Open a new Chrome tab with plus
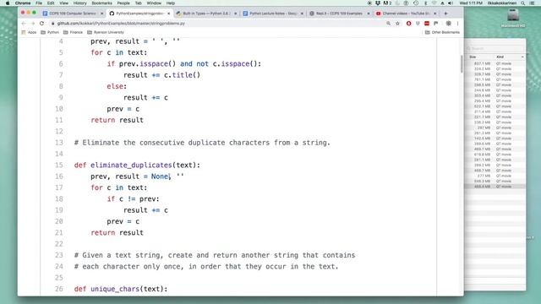This screenshot has width=541, height=304. [x=445, y=14]
